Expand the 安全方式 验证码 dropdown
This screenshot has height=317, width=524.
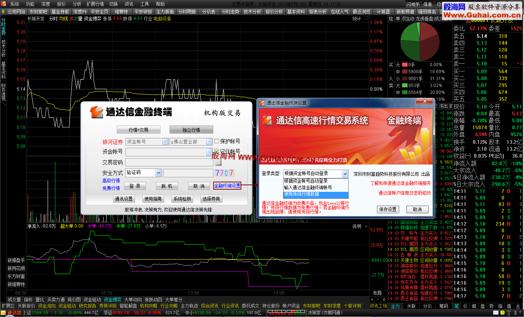[x=158, y=173]
